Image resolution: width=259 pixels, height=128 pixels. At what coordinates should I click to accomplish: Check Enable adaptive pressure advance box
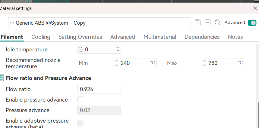(x=81, y=123)
